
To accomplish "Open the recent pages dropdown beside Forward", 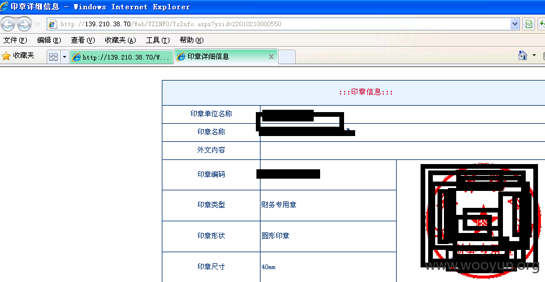I will 37,25.
